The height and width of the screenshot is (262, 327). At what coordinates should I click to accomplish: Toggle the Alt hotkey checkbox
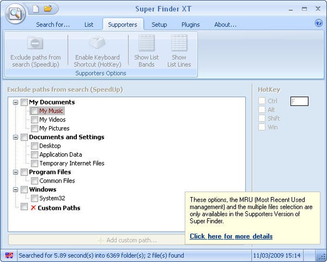point(262,109)
